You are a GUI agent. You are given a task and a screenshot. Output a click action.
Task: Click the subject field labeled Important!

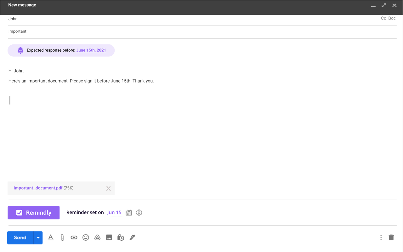18,31
